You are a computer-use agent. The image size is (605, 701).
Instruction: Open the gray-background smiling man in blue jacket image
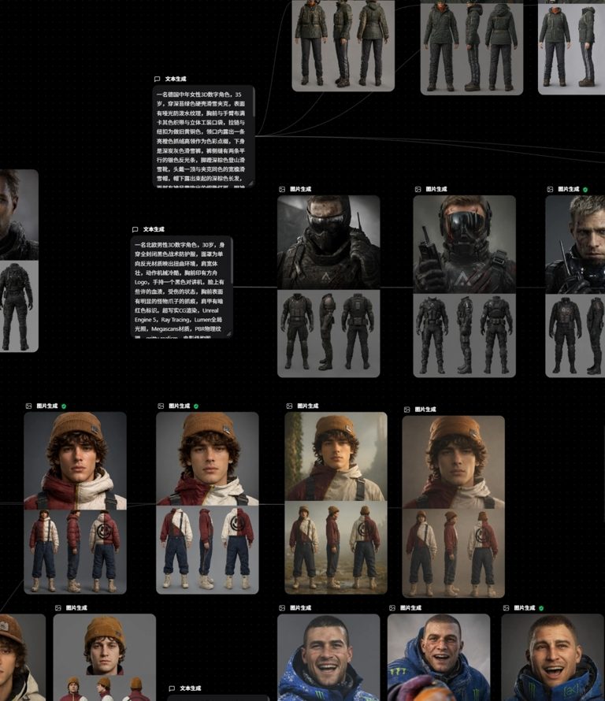click(x=328, y=657)
